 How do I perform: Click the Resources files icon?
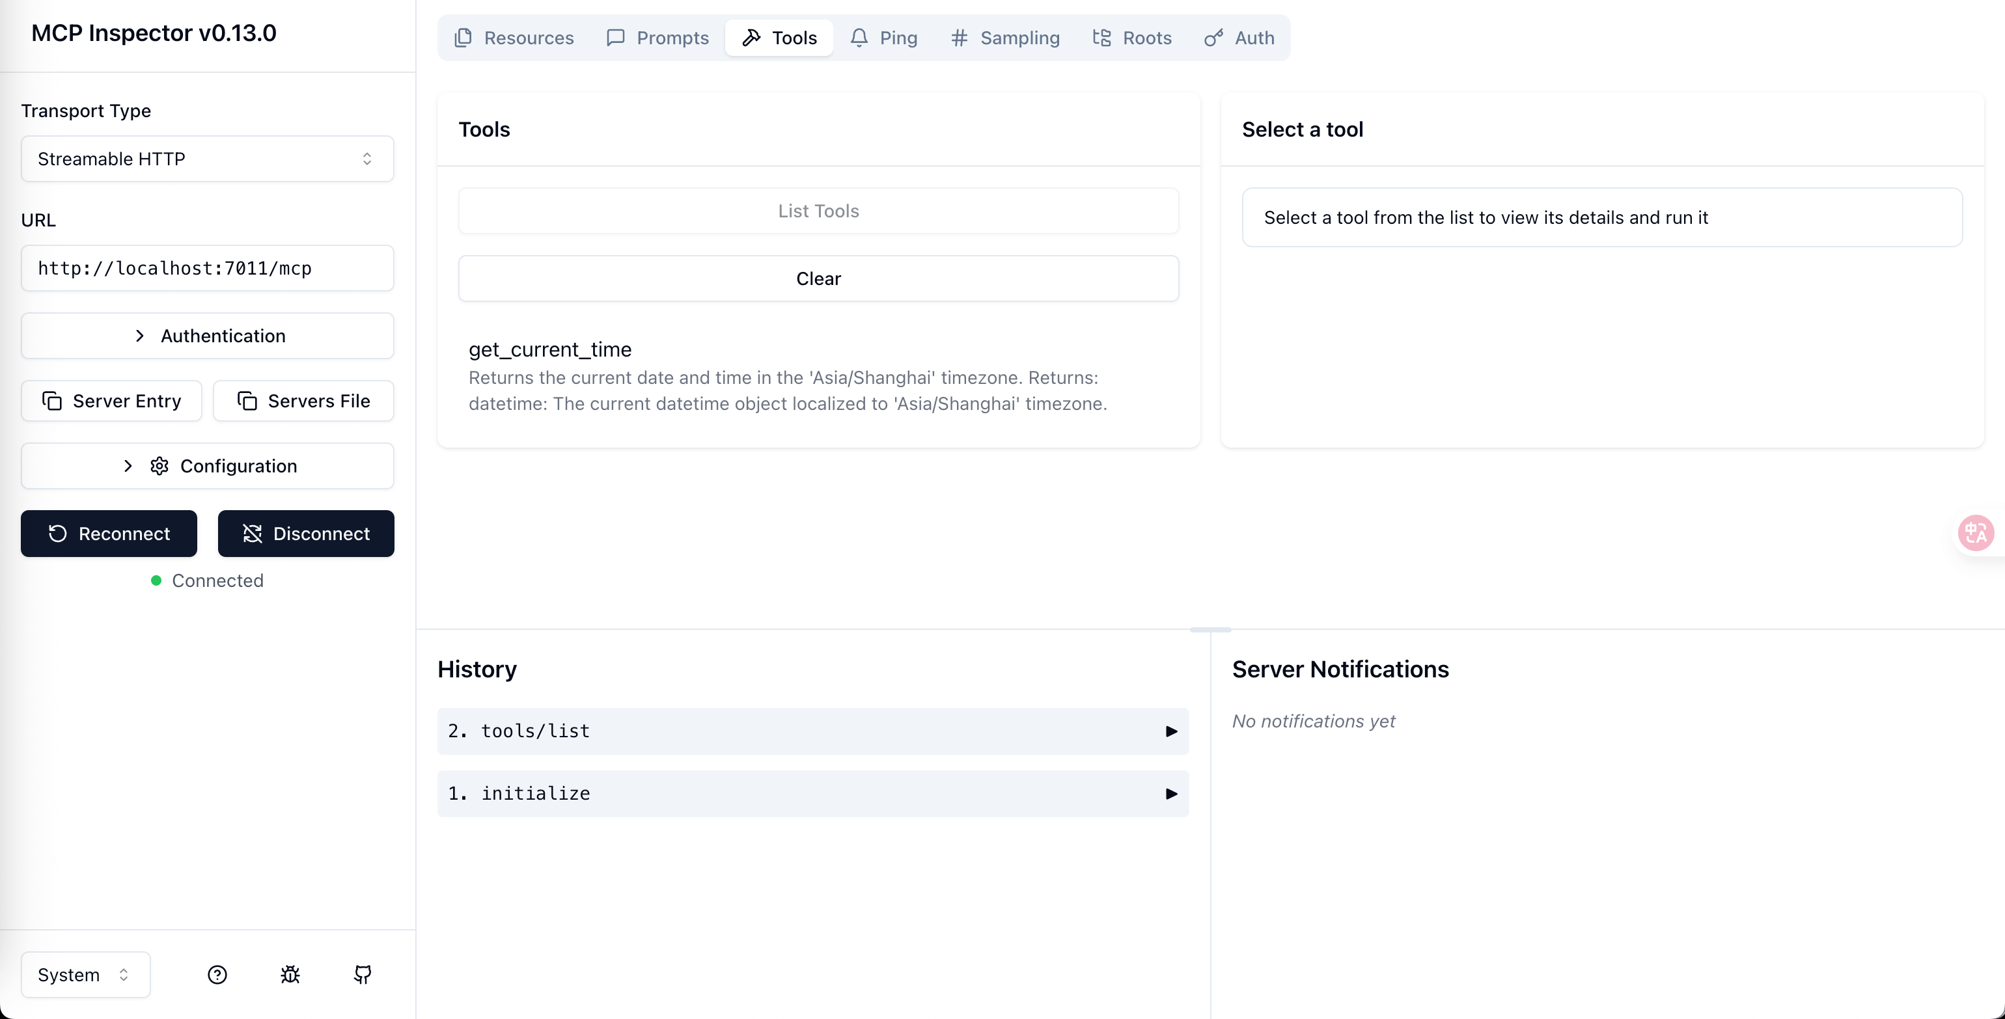pyautogui.click(x=463, y=37)
